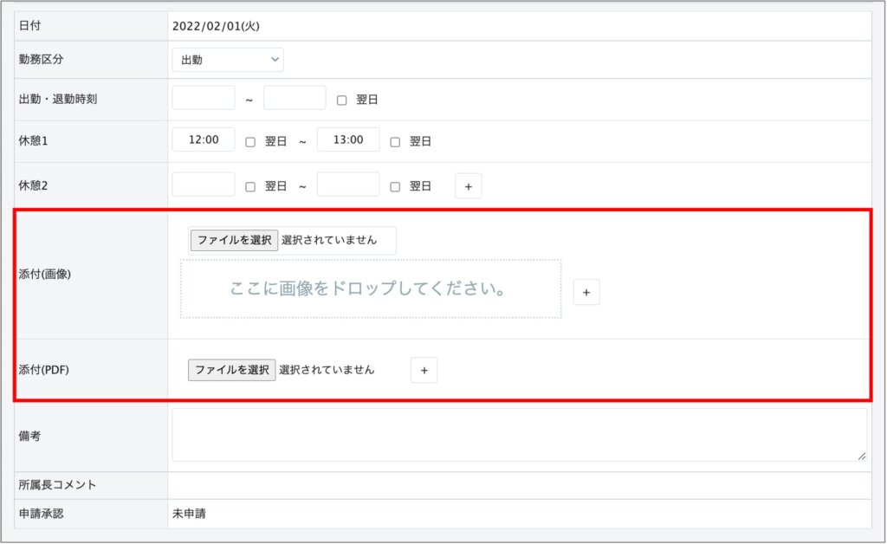Select the 13:00 break end field

[x=348, y=140]
